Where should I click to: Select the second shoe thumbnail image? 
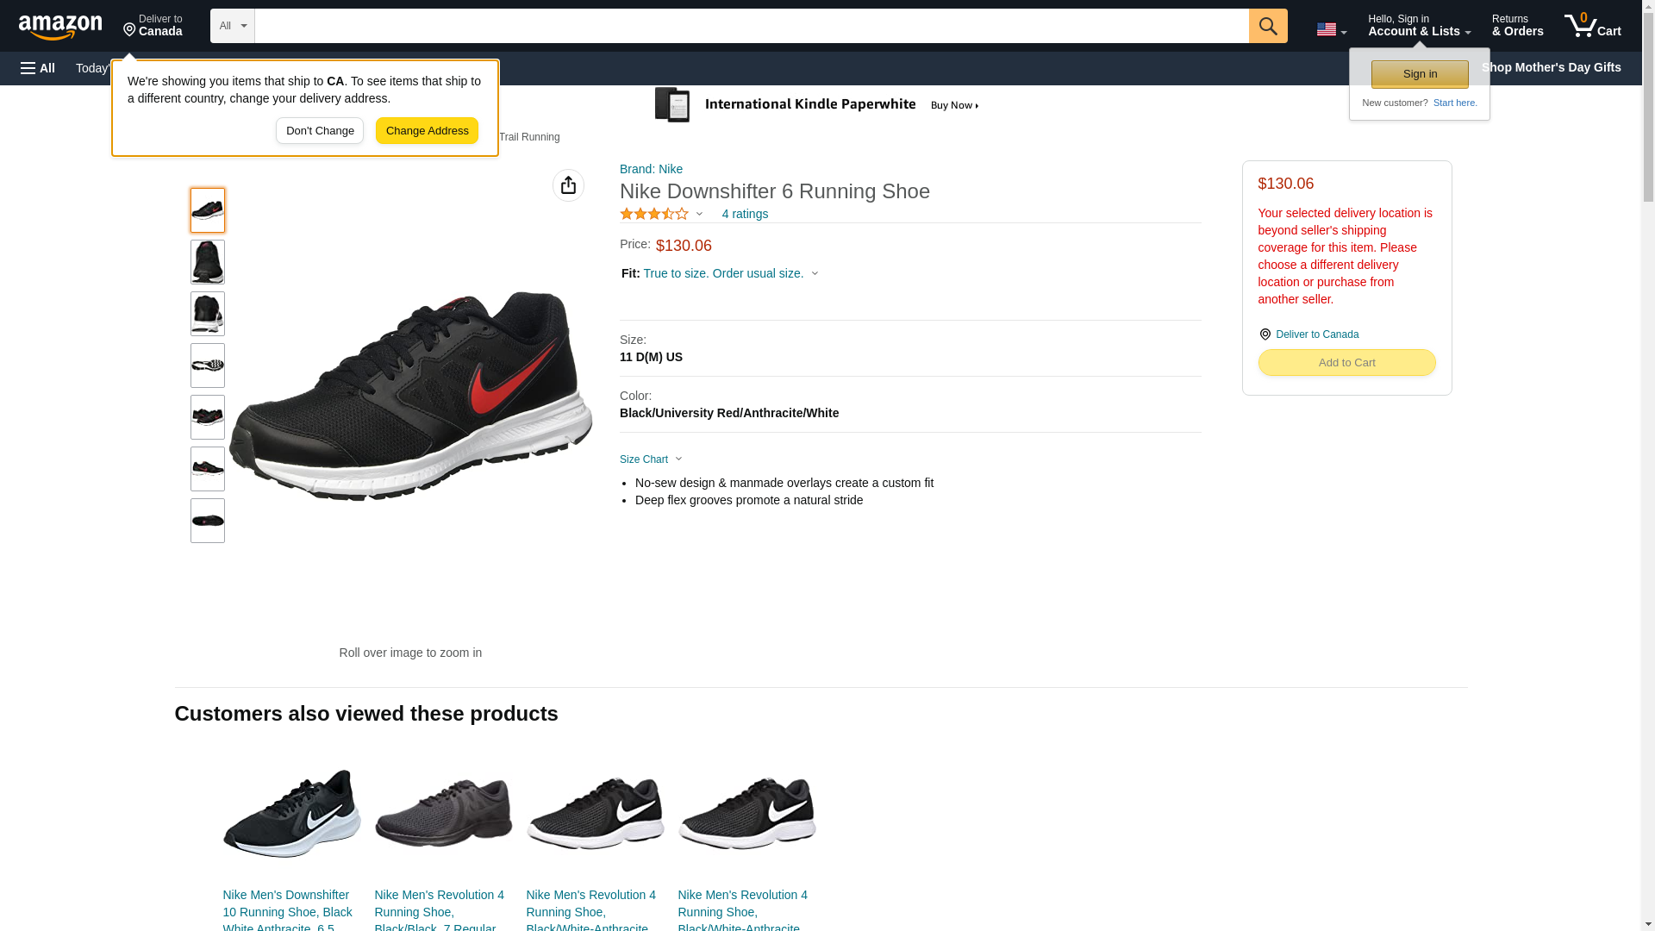click(208, 262)
